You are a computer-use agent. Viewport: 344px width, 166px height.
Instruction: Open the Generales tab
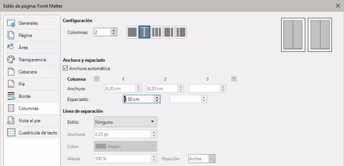pos(28,23)
